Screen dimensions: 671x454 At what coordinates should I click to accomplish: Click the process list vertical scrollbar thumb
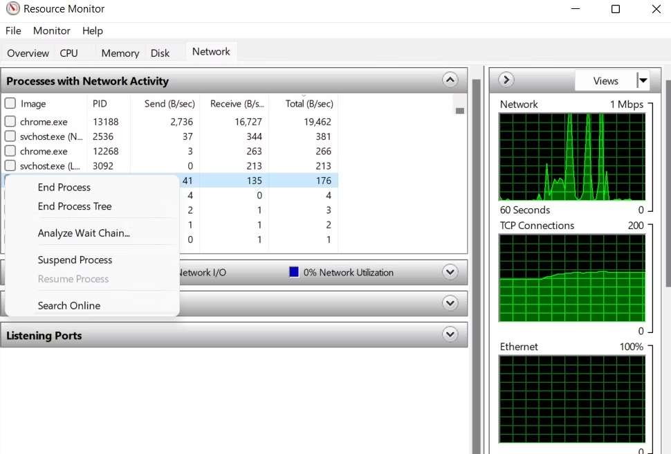point(460,111)
